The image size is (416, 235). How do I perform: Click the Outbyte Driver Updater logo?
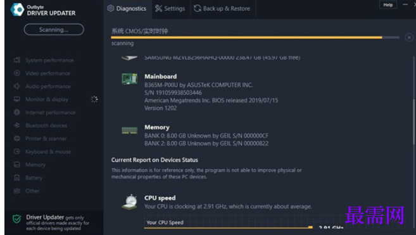[x=17, y=10]
